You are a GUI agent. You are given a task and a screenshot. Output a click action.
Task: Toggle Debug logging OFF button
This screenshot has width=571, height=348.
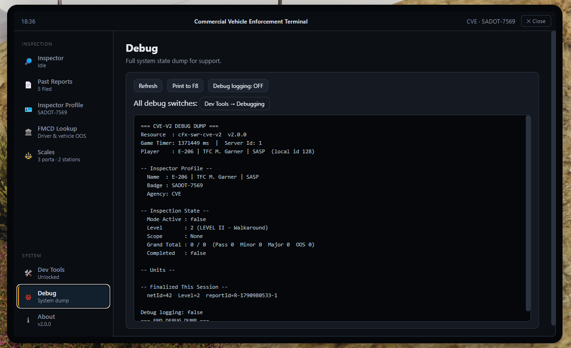click(238, 86)
